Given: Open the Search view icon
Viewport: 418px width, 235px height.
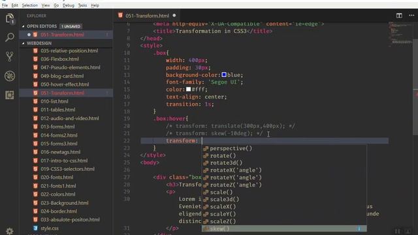Looking at the screenshot, I should point(10,37).
